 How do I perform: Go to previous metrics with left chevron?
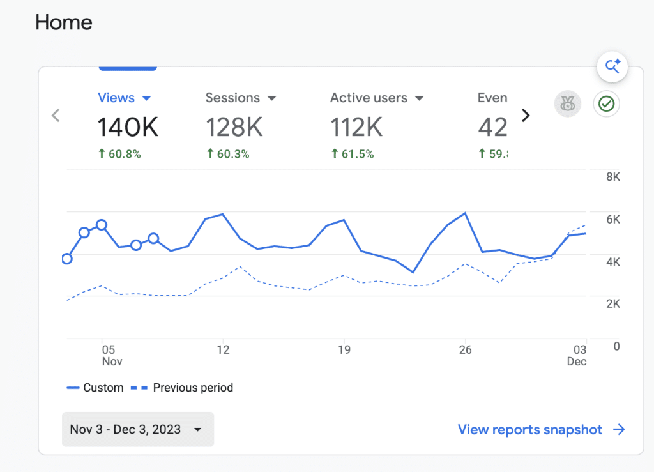click(x=56, y=116)
